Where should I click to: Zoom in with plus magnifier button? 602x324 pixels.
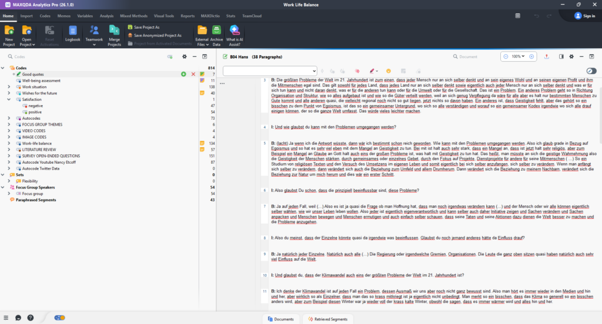click(531, 56)
